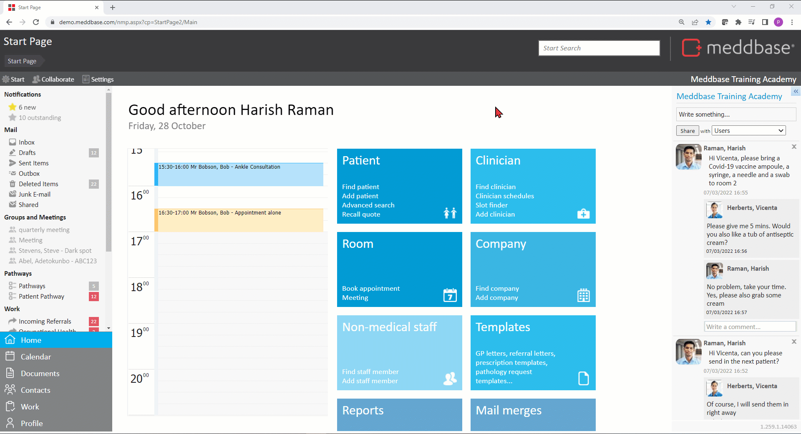The image size is (801, 434).
Task: Click the Company building icon
Action: point(583,295)
